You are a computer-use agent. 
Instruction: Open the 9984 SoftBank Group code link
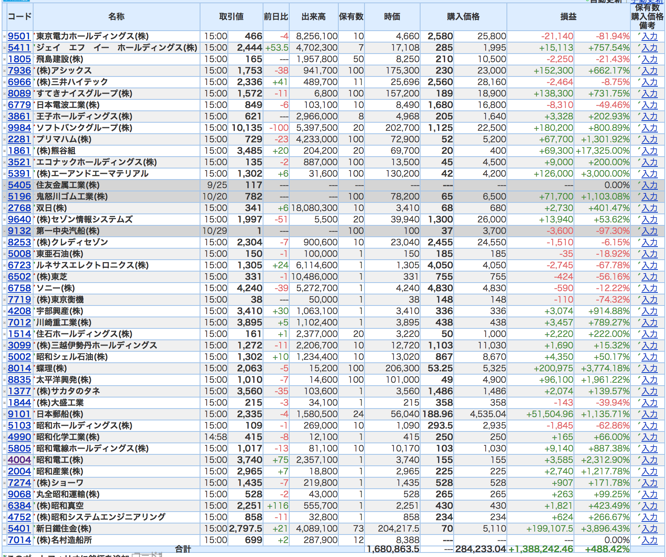click(x=19, y=128)
